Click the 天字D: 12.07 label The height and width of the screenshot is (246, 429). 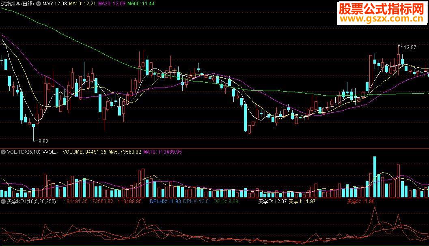click(x=272, y=201)
